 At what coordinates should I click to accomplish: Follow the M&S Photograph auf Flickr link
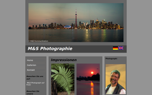coord(35,84)
